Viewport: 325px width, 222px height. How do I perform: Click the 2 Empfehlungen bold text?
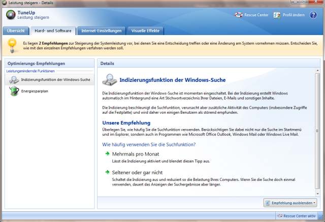[53, 43]
